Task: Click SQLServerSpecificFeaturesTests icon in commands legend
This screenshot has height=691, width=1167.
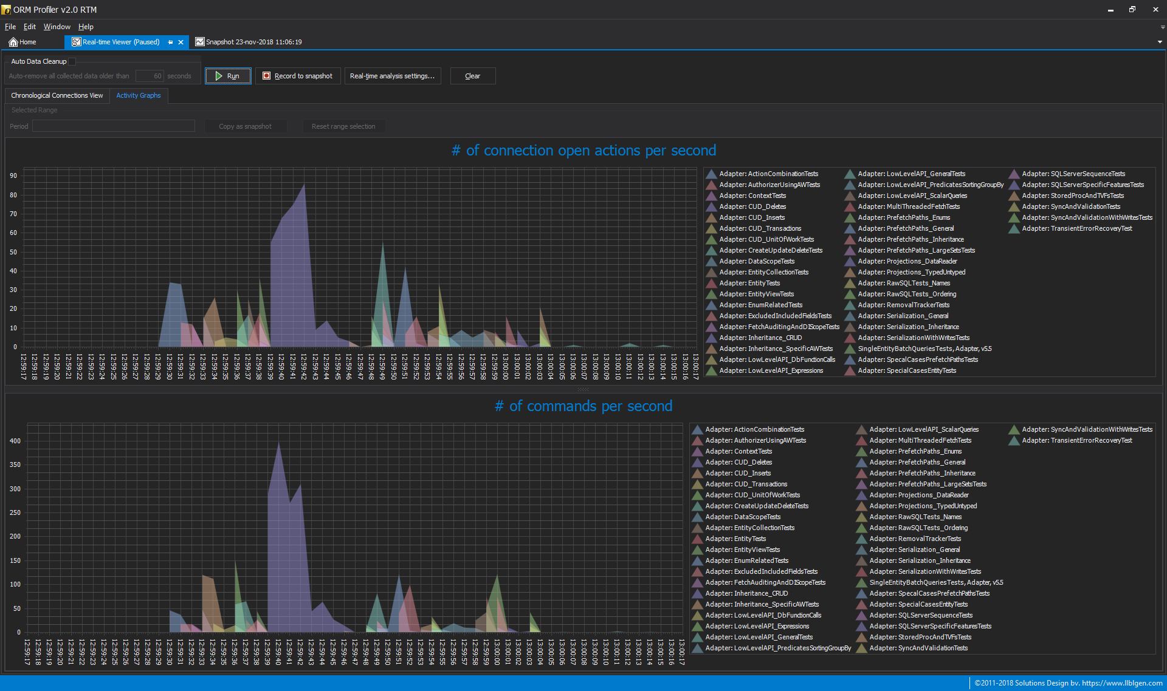Action: point(861,626)
